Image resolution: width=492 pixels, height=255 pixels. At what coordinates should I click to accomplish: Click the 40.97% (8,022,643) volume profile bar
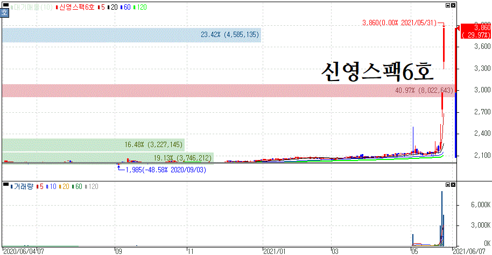228,91
